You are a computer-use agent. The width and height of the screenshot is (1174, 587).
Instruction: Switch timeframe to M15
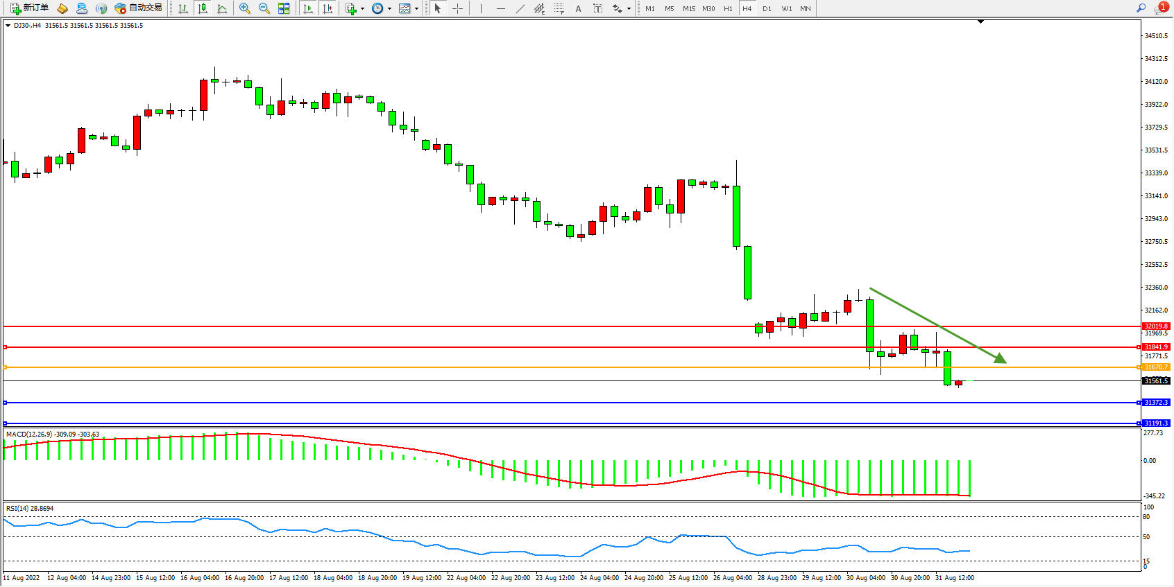[x=689, y=8]
